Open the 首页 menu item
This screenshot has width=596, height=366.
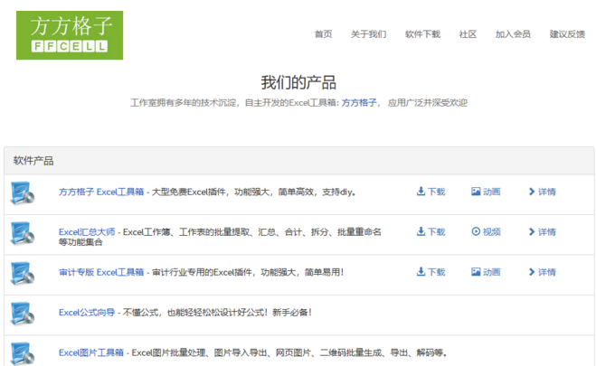[324, 34]
